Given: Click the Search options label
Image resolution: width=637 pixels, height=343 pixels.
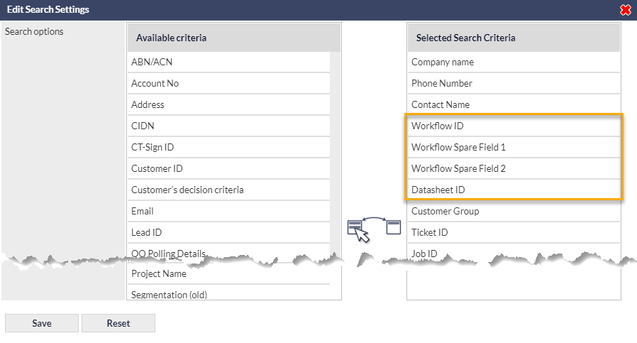Looking at the screenshot, I should (x=34, y=31).
